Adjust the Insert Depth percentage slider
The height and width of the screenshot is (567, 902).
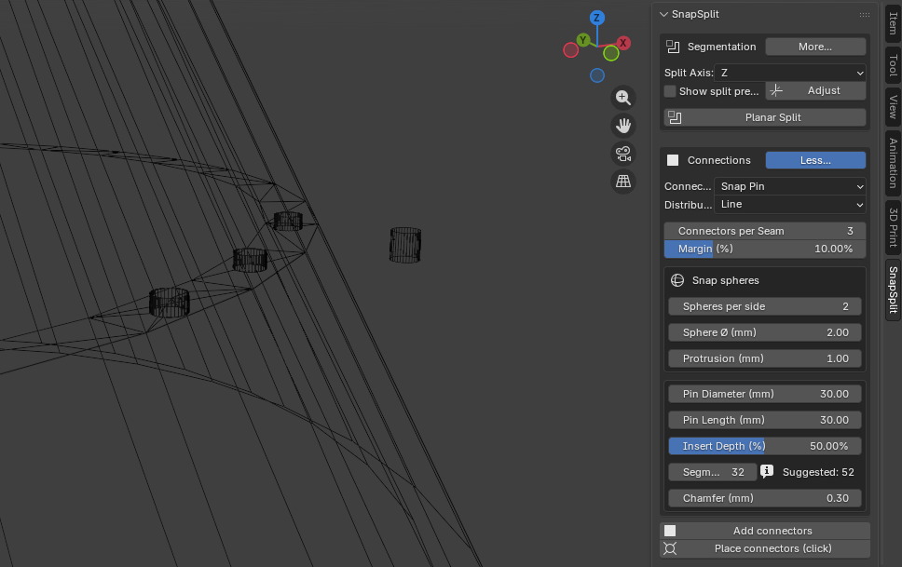click(764, 445)
